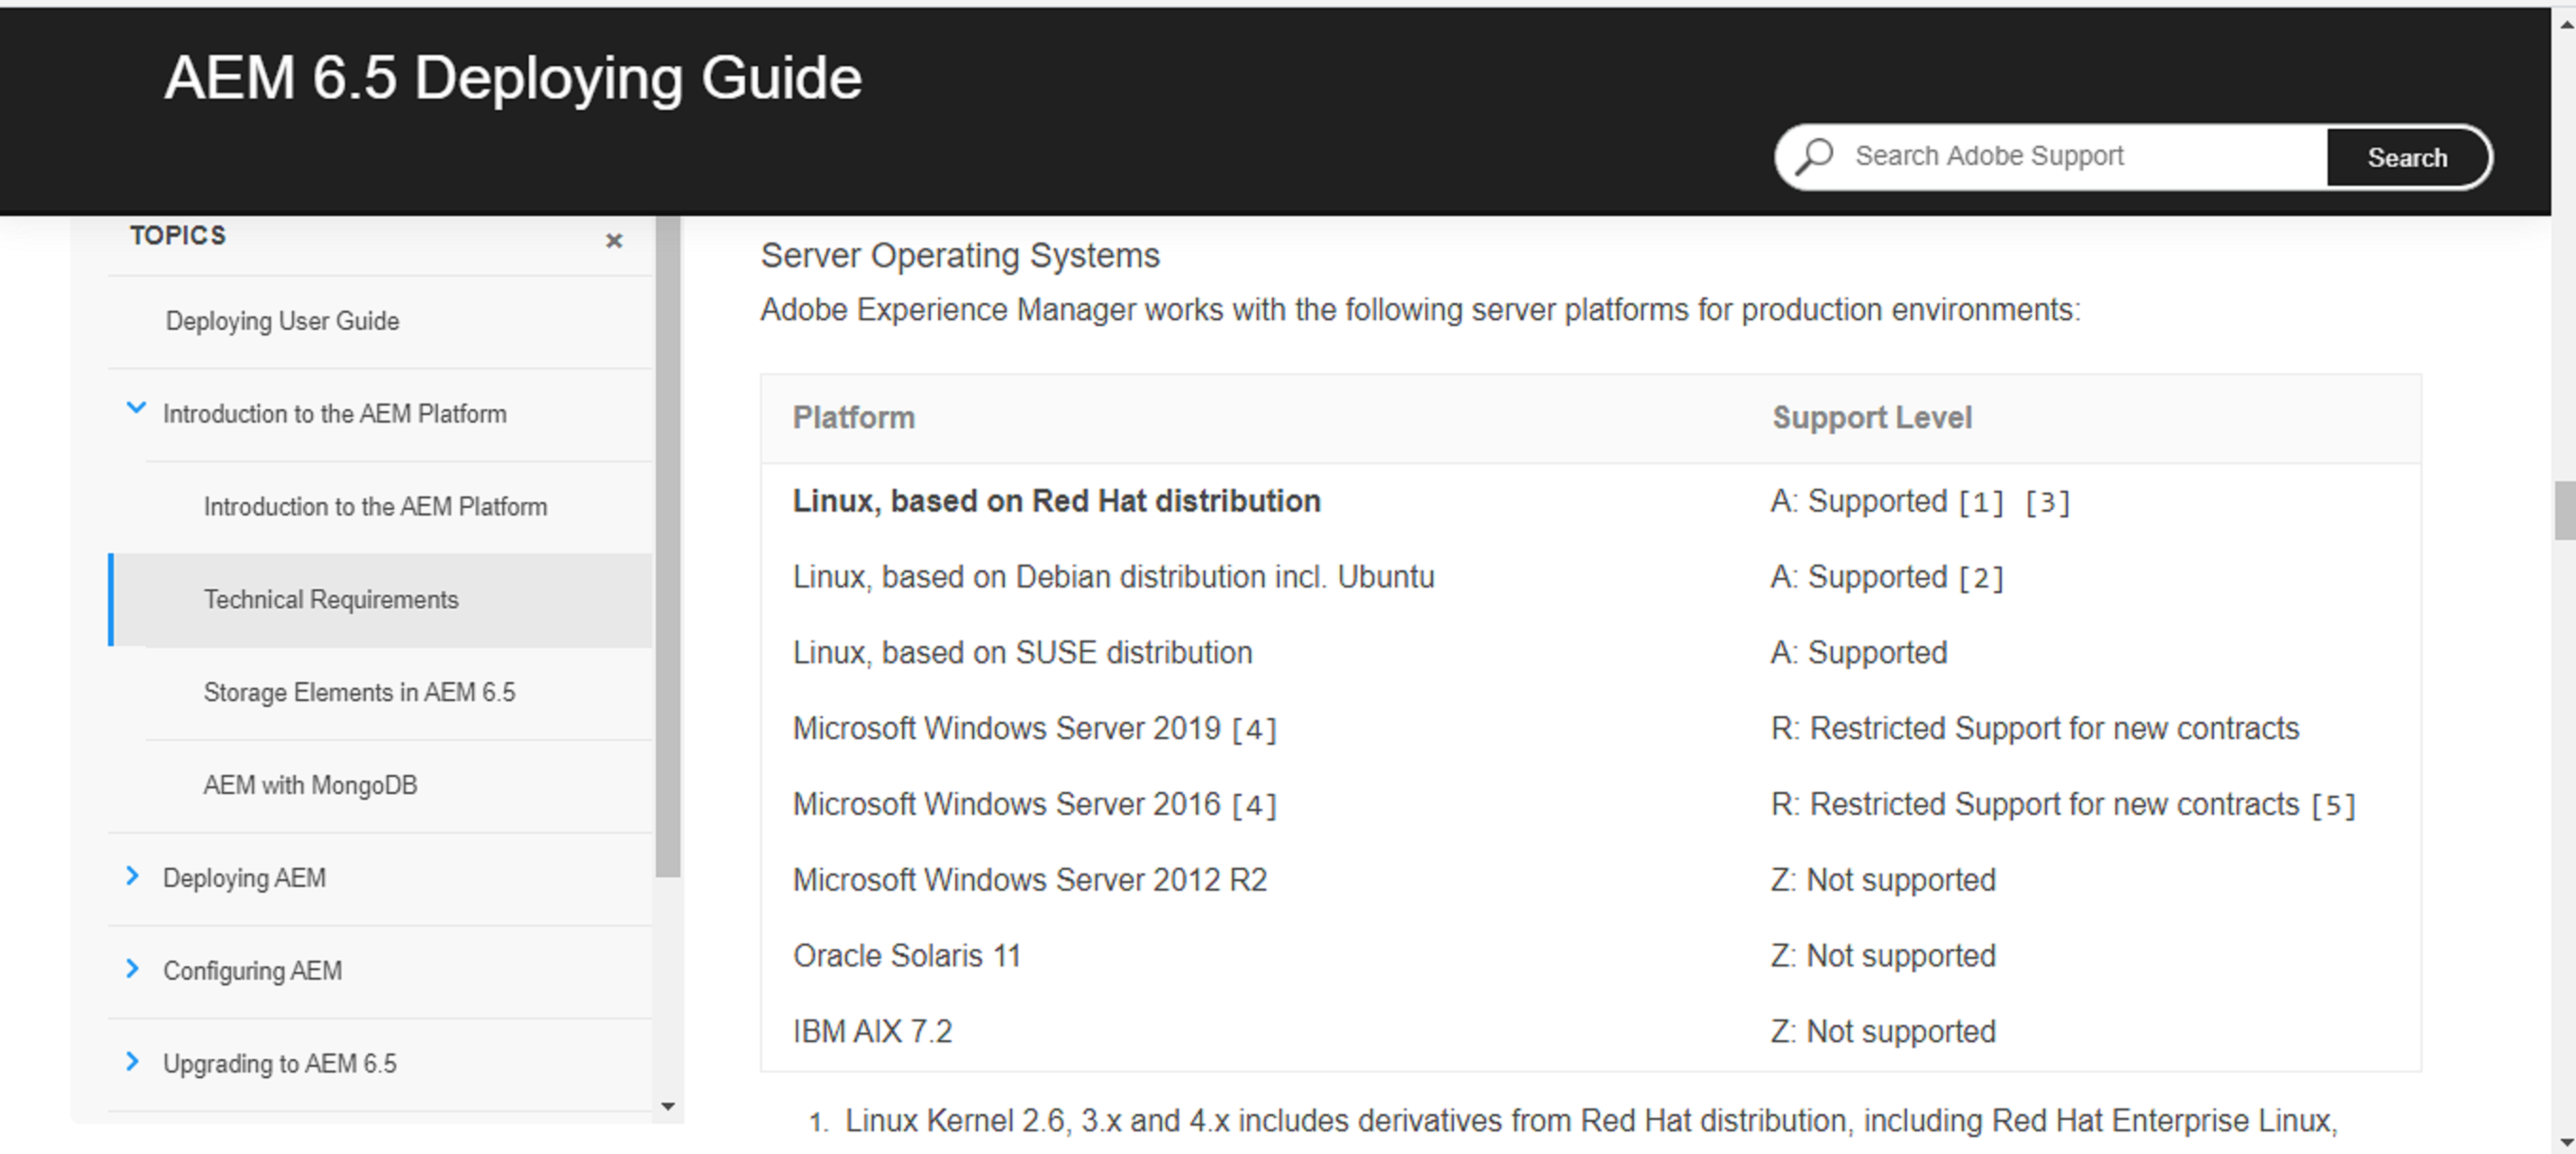
Task: Click the magnifying glass search icon
Action: coord(1813,157)
